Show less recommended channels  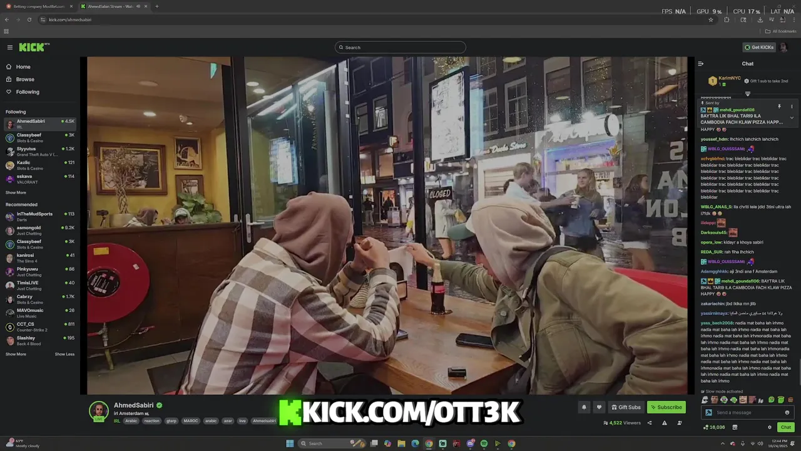pyautogui.click(x=64, y=355)
